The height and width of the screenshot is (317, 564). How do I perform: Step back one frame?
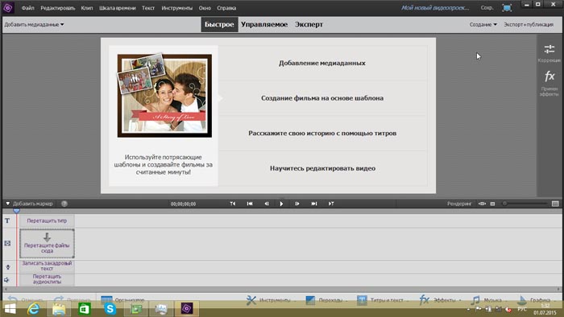click(x=267, y=204)
